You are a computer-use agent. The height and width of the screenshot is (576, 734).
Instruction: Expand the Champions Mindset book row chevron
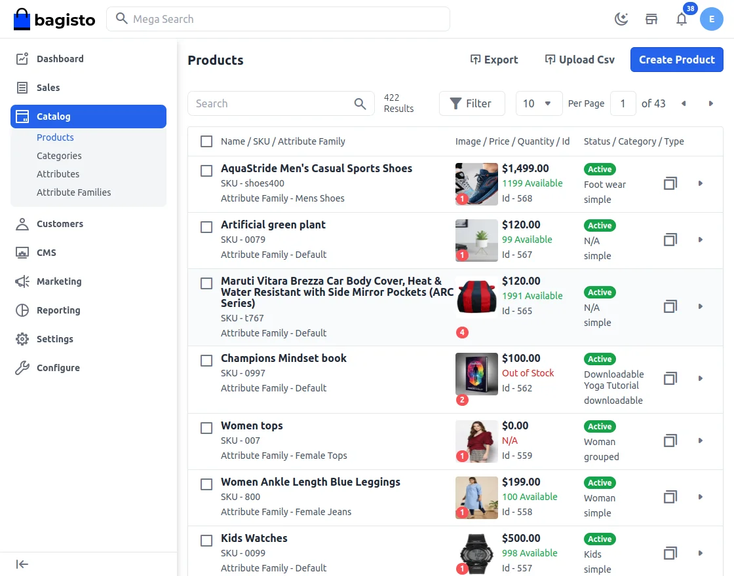[x=700, y=378]
